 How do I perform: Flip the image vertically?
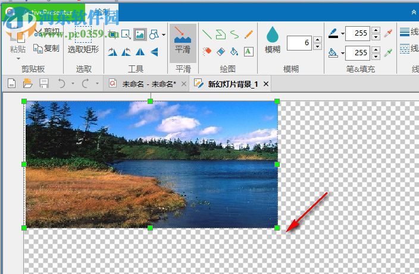tap(154, 52)
